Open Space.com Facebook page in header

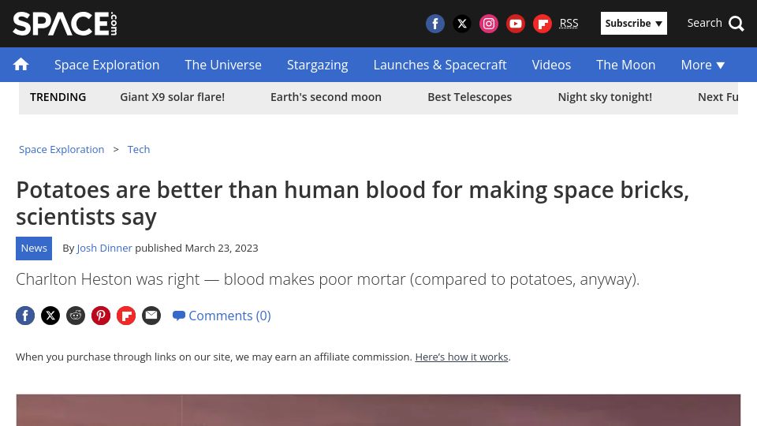(435, 23)
